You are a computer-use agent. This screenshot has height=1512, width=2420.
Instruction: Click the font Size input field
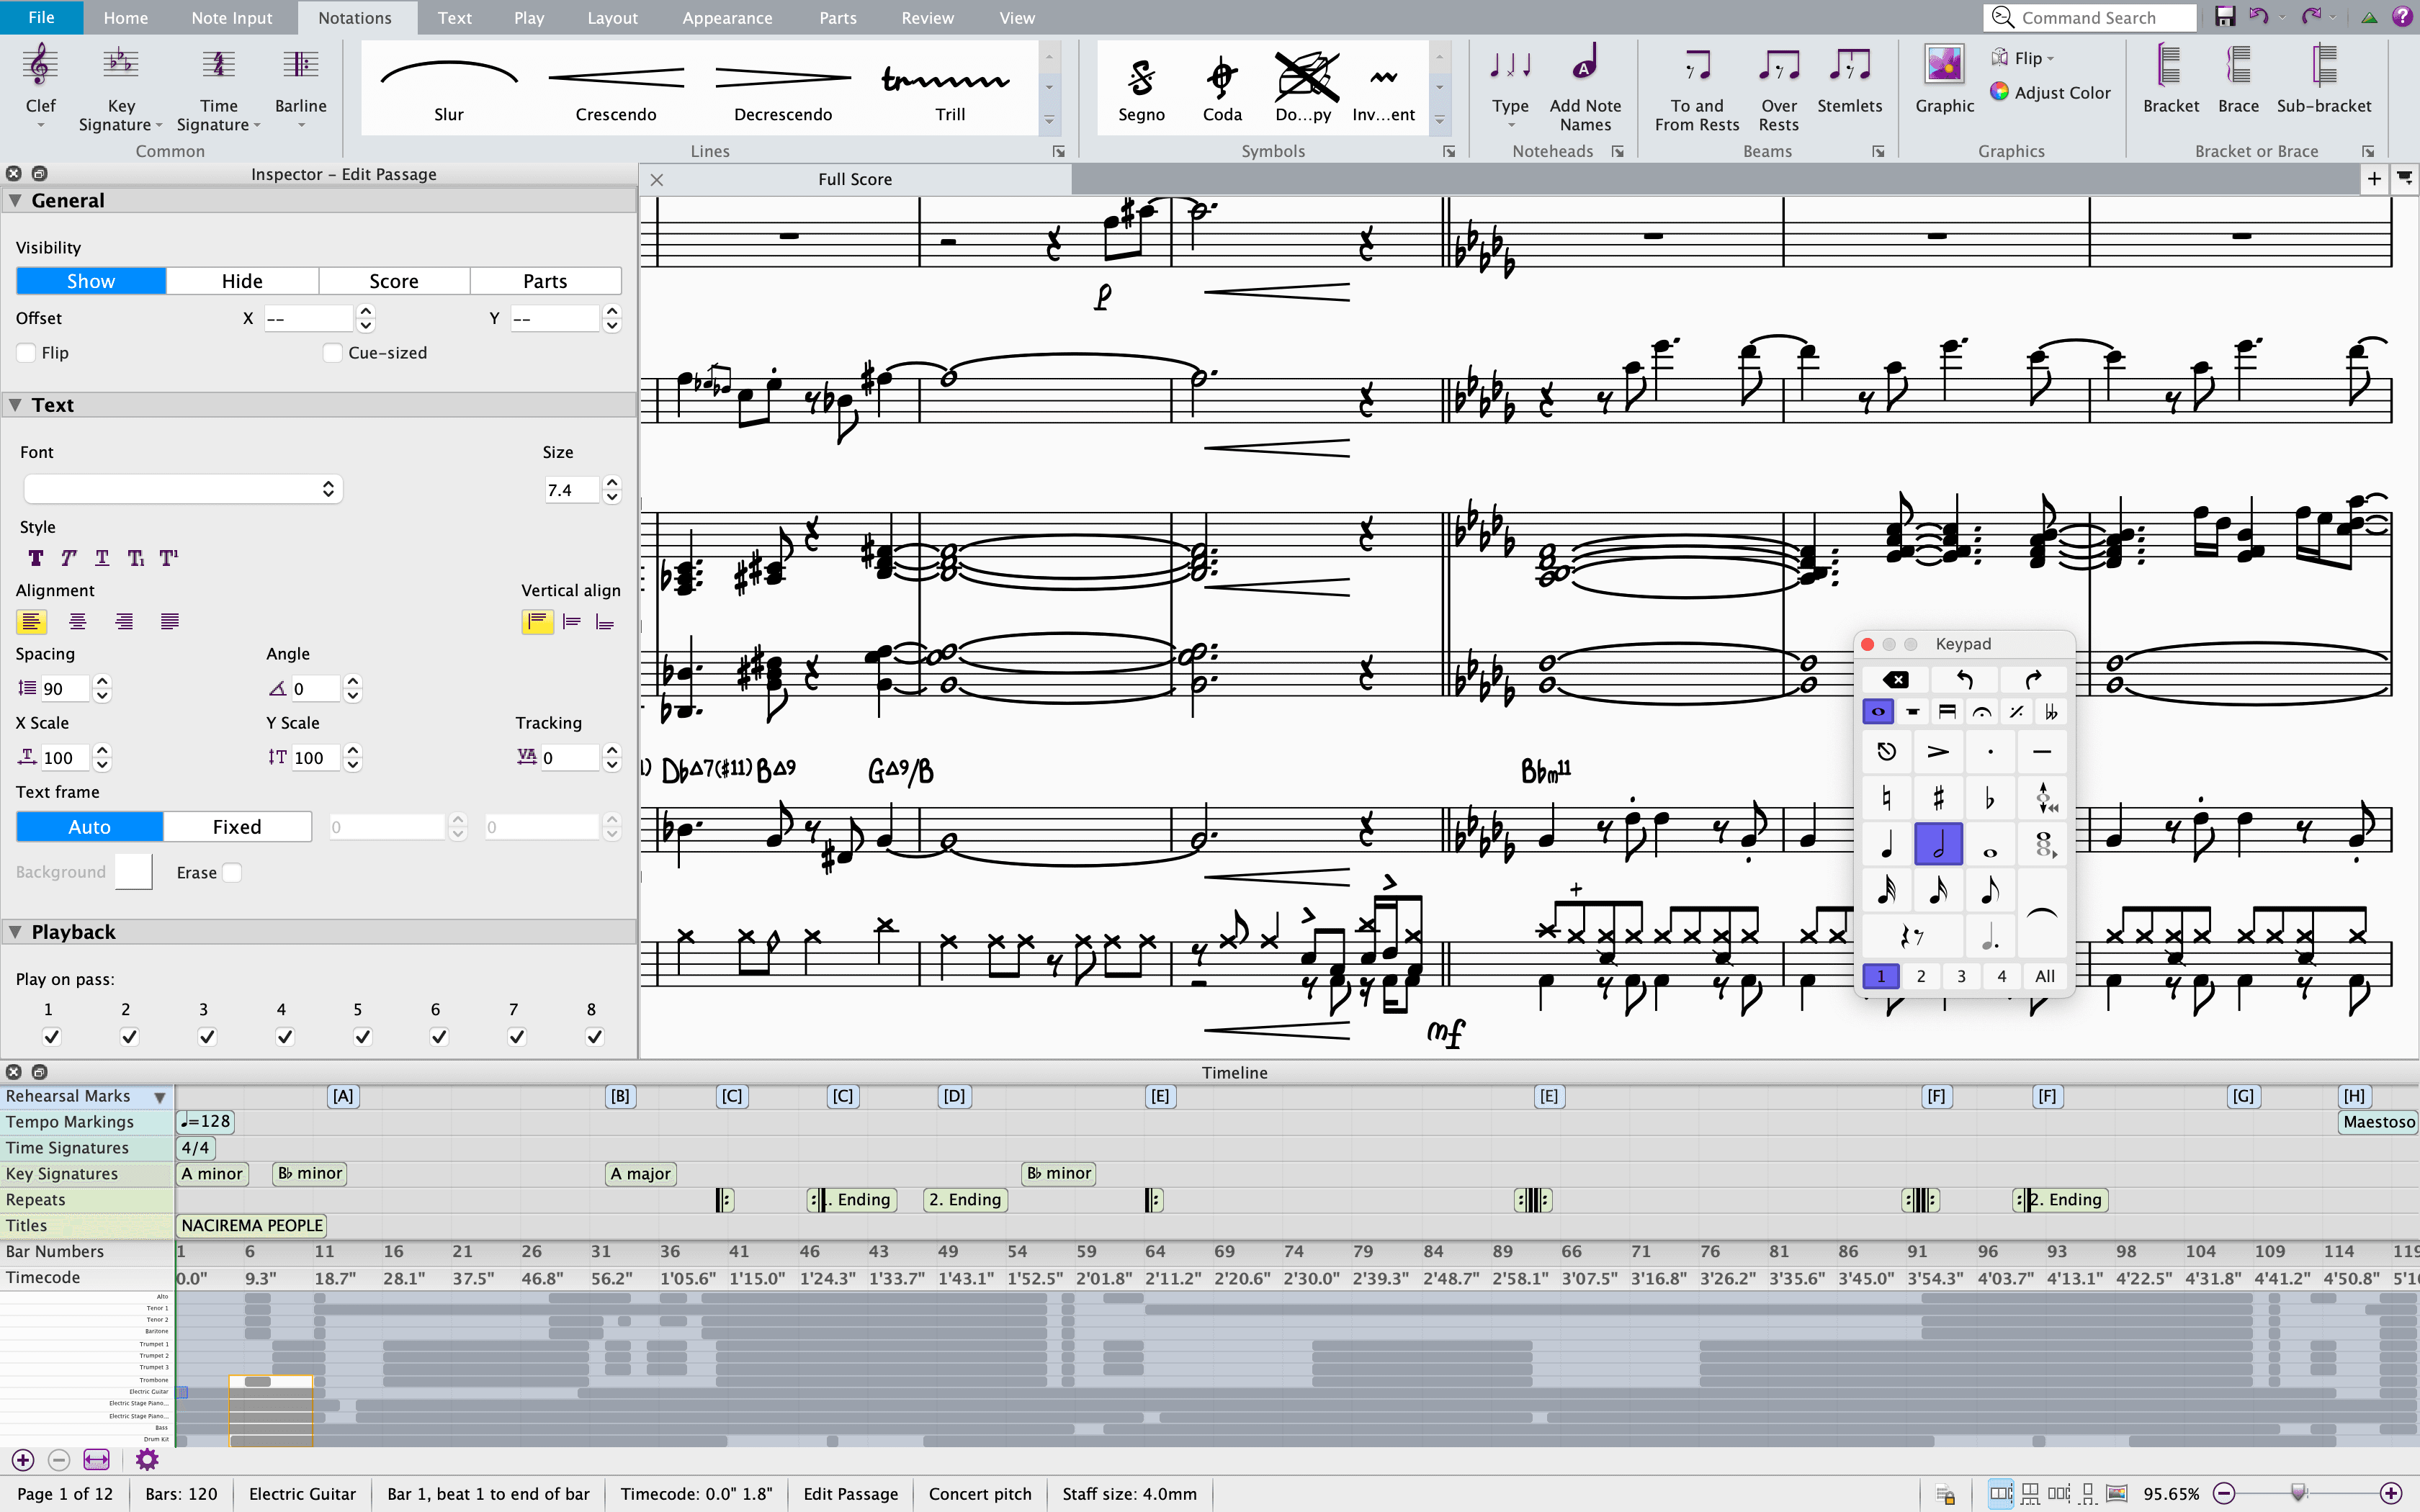coord(571,490)
